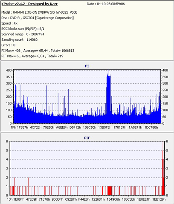Viewport: 174px width, 204px height.
Task: Click the PIF x-axis label F44E6h
Action: pyautogui.click(x=84, y=199)
